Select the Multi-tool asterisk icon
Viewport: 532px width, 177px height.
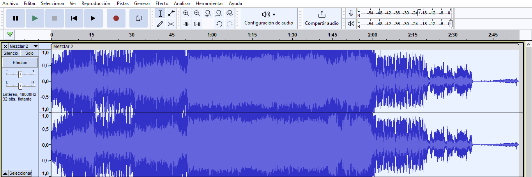pos(171,24)
